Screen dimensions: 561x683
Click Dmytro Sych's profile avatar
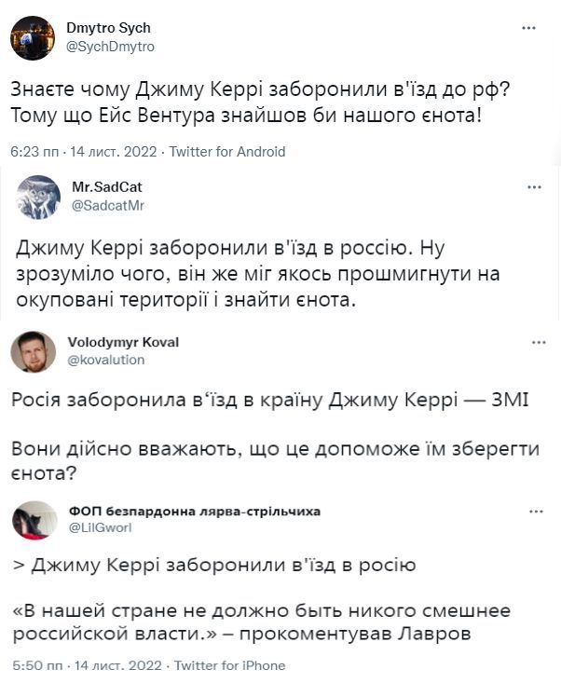point(33,38)
